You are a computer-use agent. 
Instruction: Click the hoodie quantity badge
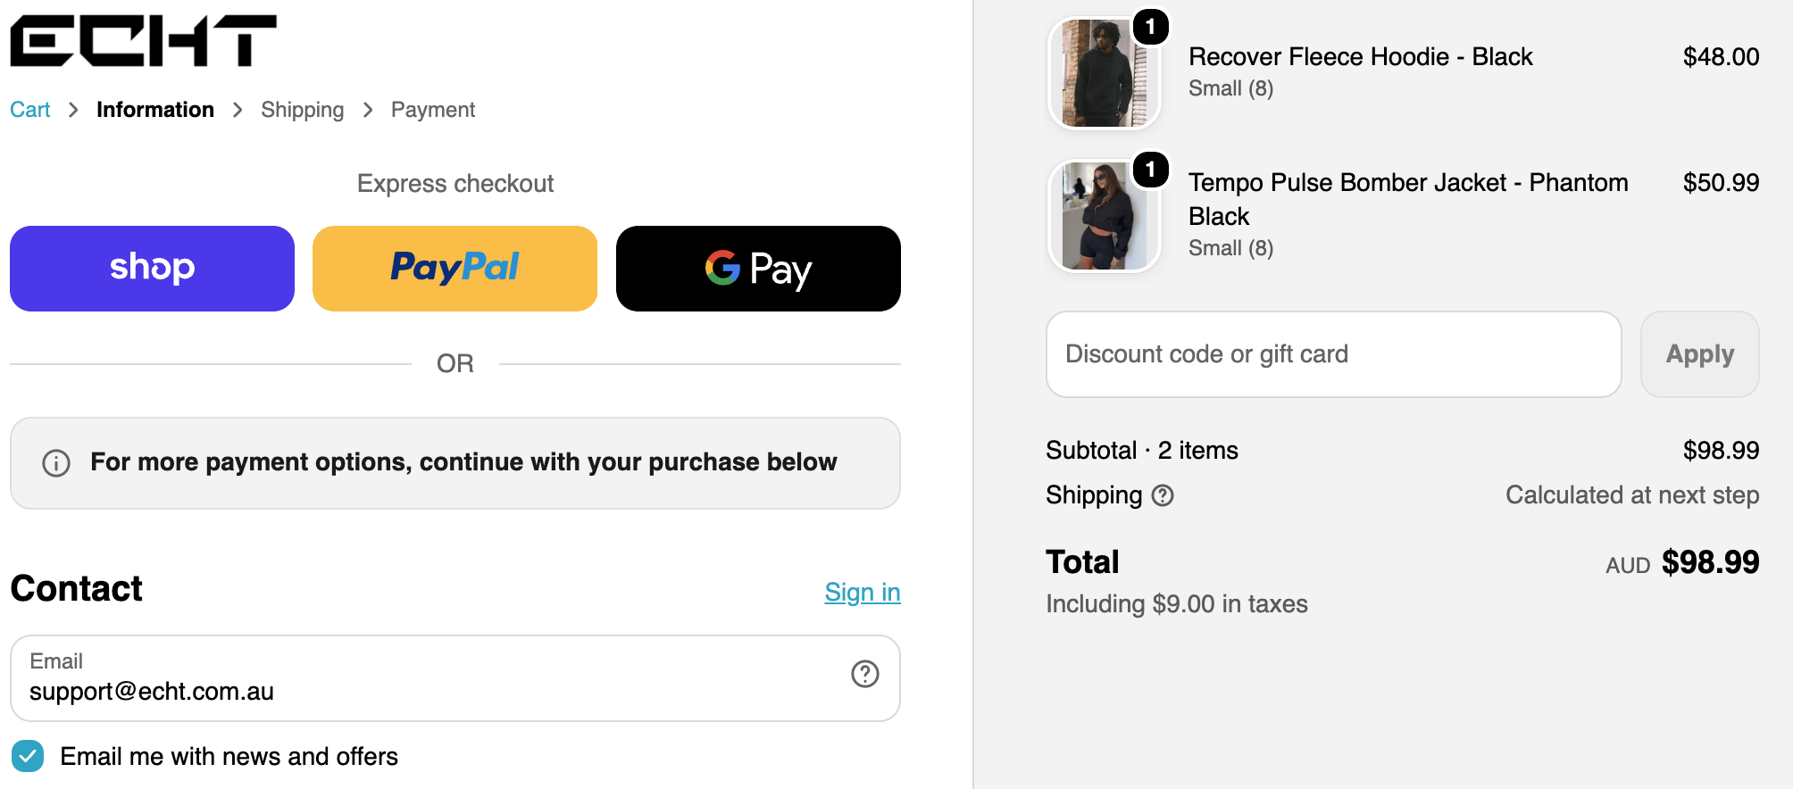(1151, 27)
